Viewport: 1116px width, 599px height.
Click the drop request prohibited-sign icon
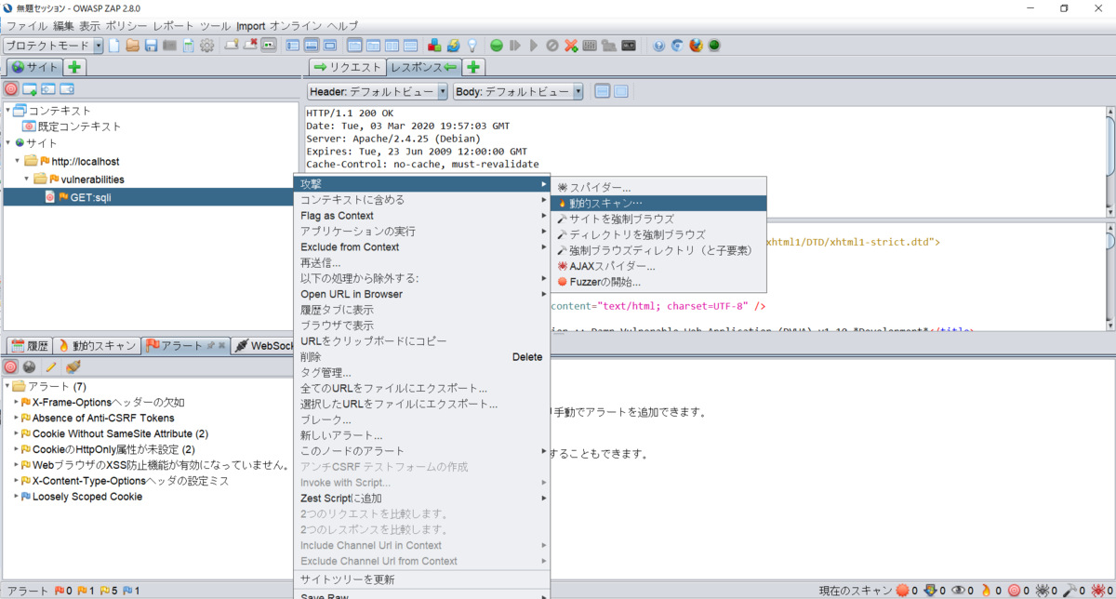coord(552,45)
